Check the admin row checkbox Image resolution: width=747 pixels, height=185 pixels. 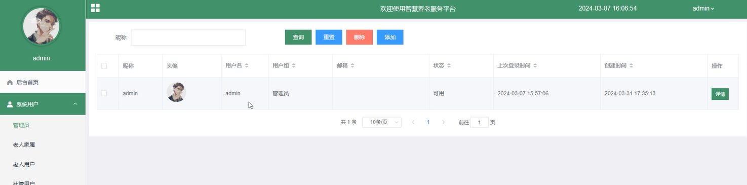coord(104,93)
